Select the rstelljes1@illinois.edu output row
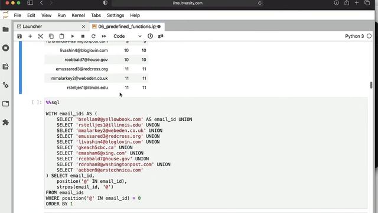Image resolution: width=378 pixels, height=213 pixels. (96, 88)
